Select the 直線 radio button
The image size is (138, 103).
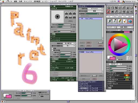pos(40,96)
